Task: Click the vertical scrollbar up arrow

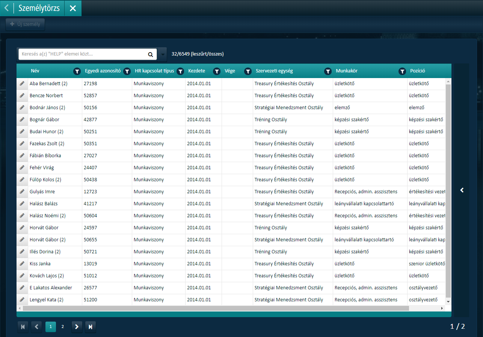Action: 448,81
